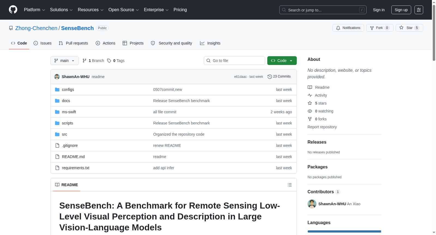Viewport: 436px width, 235px height.
Task: Open the green Code dropdown button
Action: coord(282,61)
